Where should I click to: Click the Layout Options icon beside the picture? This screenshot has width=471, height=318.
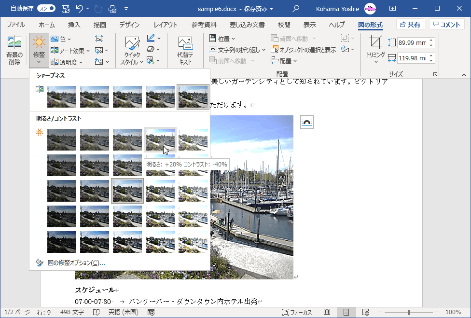point(307,122)
